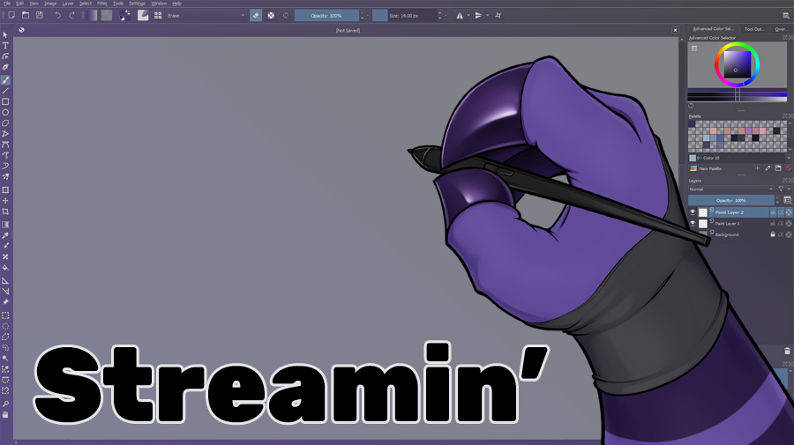Open the layer filter dropdown
The width and height of the screenshot is (794, 445).
click(783, 189)
